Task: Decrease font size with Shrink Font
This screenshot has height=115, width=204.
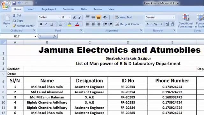Action: 79,17
